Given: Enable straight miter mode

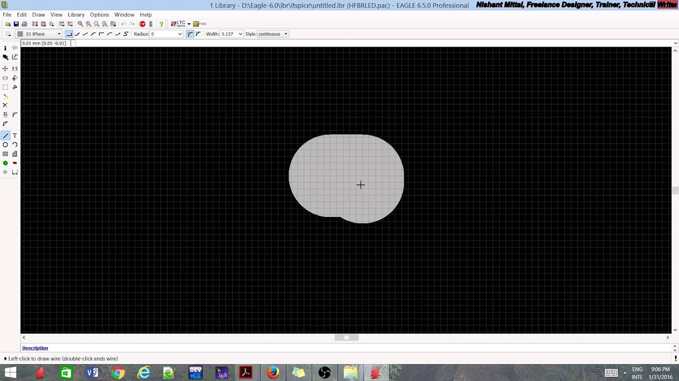Looking at the screenshot, I should pos(198,34).
